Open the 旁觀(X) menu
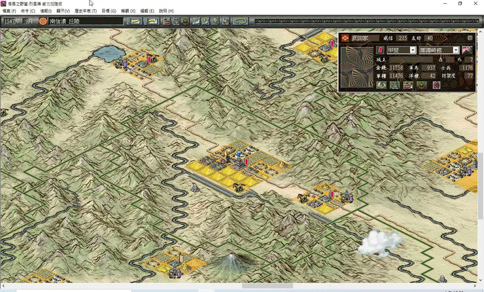This screenshot has width=484, height=292. (x=128, y=11)
